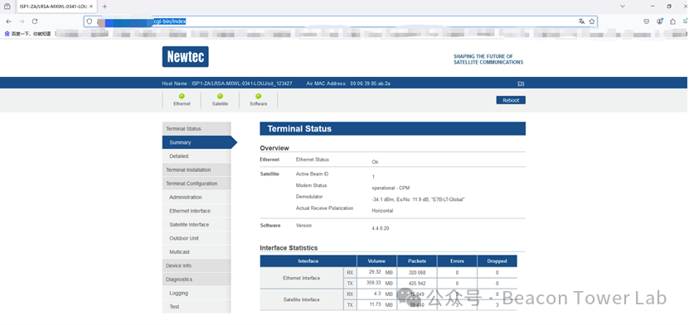Open the Diagnostics section
This screenshot has width=689, height=325.
197,280
